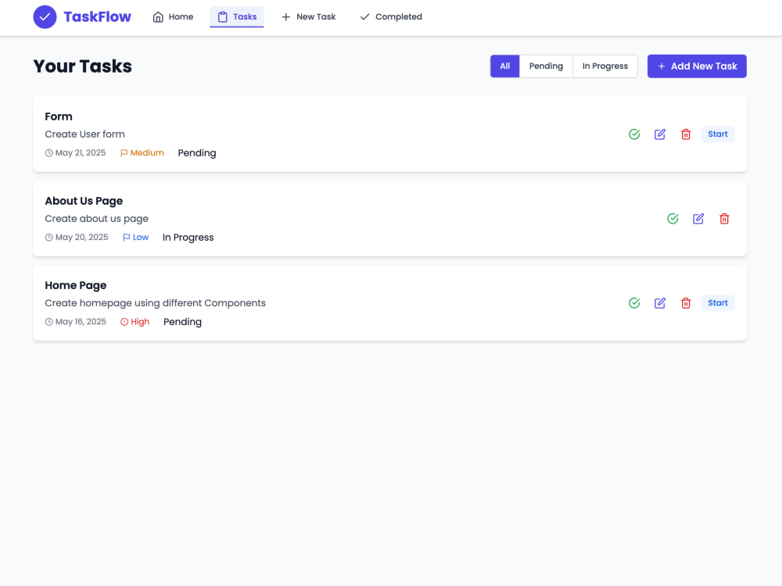
Task: Click description 'Create about us page'
Action: pyautogui.click(x=97, y=219)
